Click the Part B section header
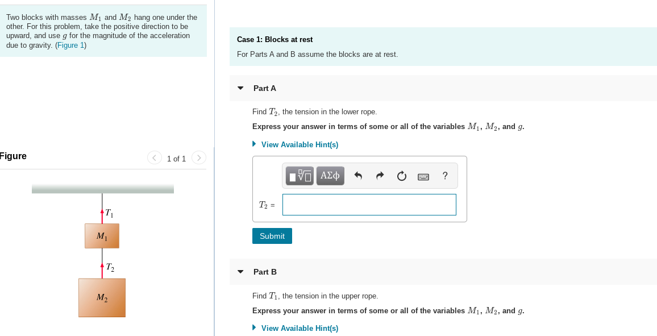The height and width of the screenshot is (336, 657). tap(264, 272)
